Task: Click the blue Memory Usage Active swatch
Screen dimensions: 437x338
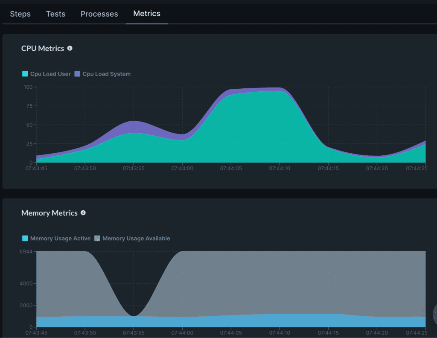Action: [25, 239]
